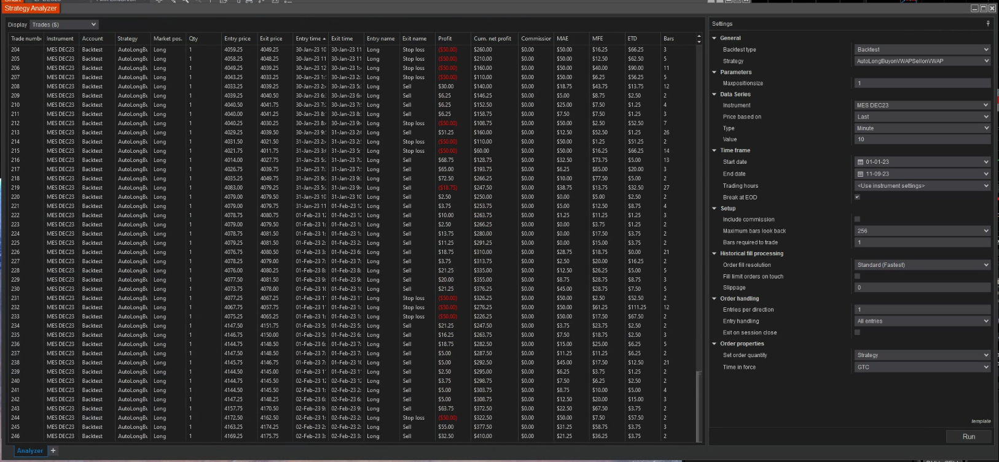
Task: Click the trades table vertical scrollbar thumb
Action: click(x=699, y=406)
